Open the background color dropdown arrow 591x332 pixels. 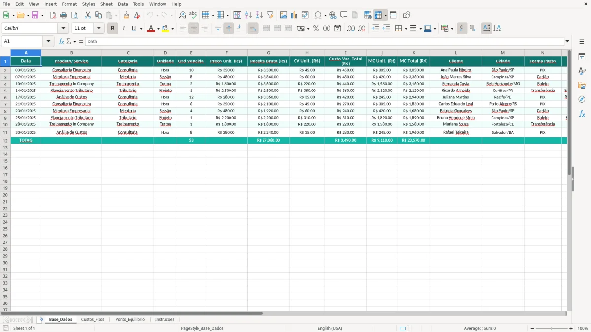coord(172,29)
